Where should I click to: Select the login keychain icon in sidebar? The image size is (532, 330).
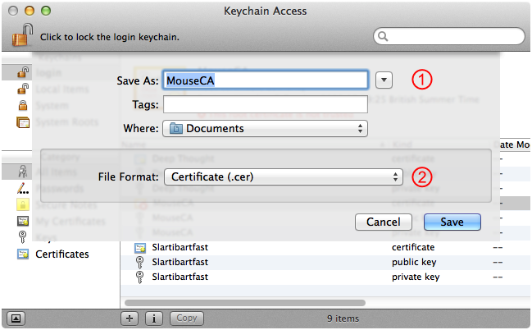(x=23, y=72)
